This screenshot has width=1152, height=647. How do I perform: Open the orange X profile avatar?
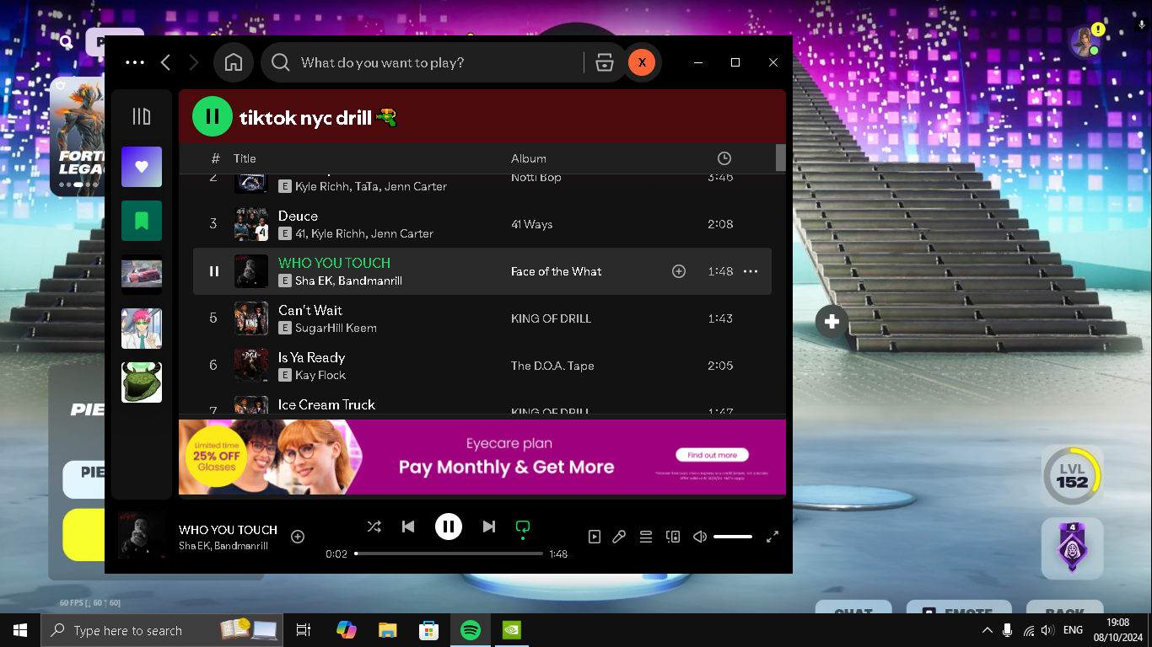click(642, 62)
